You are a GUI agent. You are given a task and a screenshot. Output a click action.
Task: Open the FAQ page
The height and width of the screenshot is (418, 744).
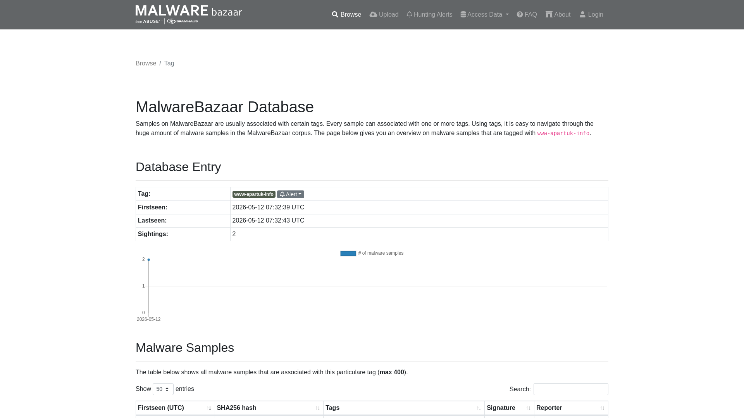(527, 15)
